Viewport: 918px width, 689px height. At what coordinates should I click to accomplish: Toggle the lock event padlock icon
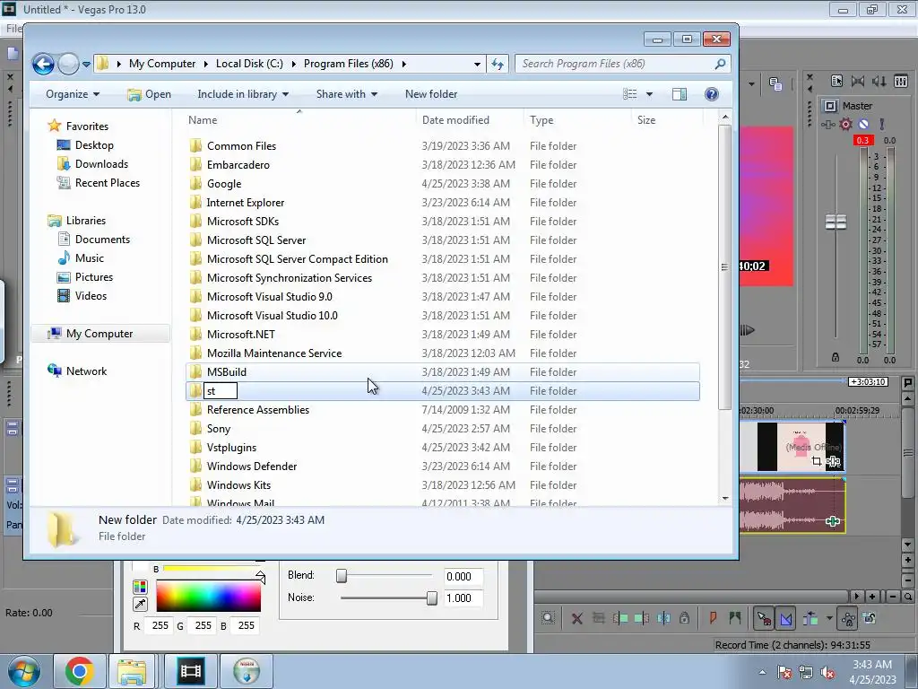[x=684, y=618]
